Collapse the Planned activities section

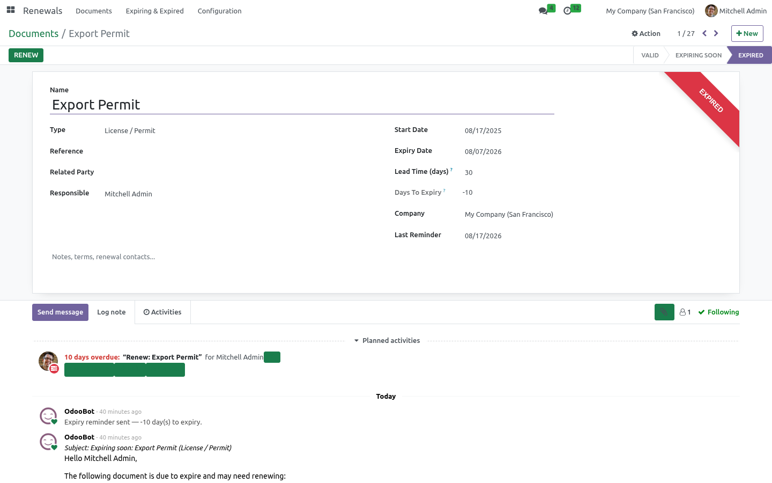[387, 340]
